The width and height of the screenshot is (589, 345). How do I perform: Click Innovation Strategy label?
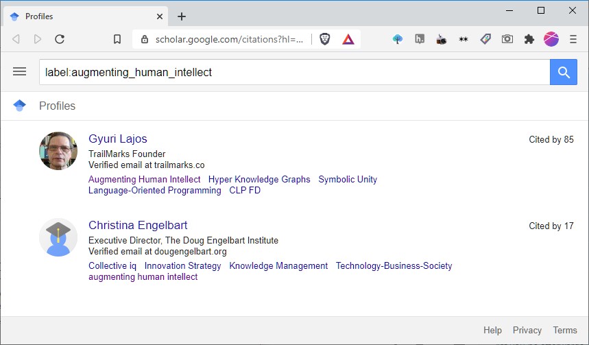182,265
